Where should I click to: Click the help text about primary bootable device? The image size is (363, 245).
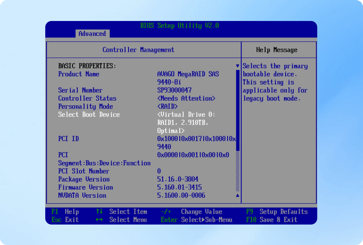[275, 82]
